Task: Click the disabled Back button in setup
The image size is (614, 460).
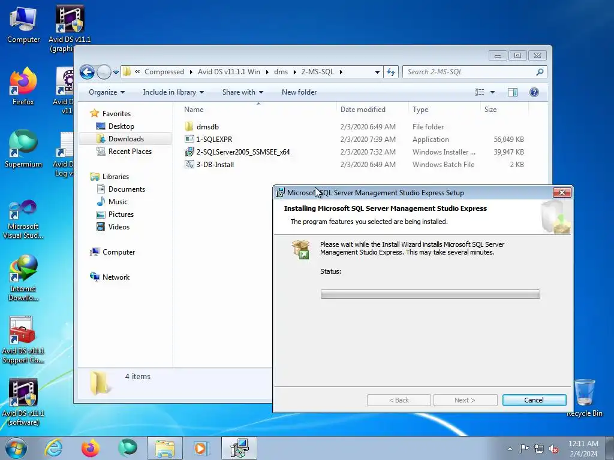Action: point(399,400)
